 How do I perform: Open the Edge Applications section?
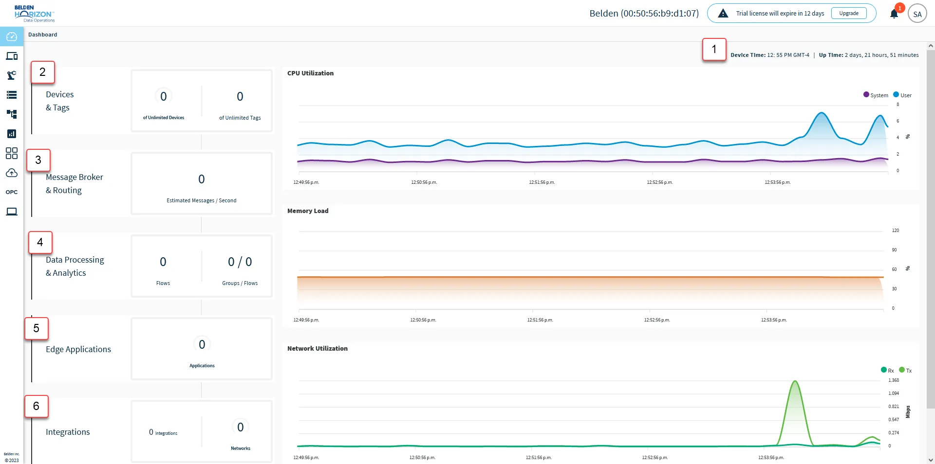(x=78, y=349)
